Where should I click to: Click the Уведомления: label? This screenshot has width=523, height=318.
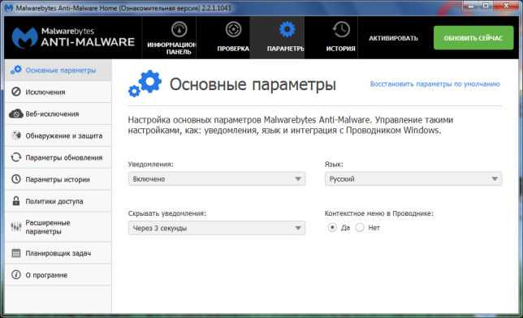(151, 164)
